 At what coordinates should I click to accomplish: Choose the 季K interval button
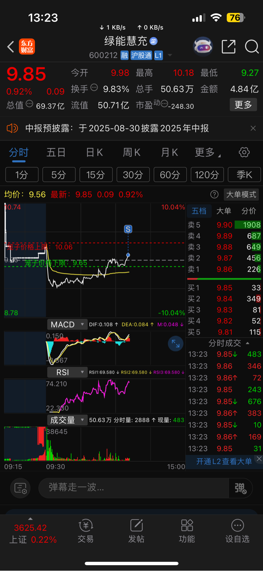point(244,175)
